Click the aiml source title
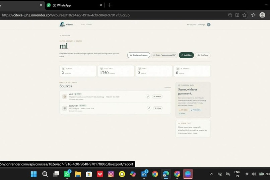The height and width of the screenshot is (180, 270). pyautogui.click(x=71, y=94)
